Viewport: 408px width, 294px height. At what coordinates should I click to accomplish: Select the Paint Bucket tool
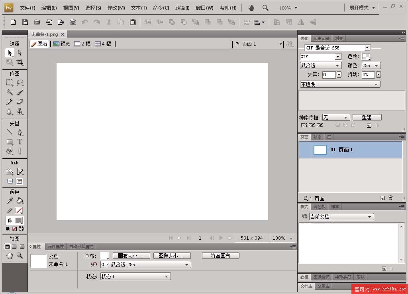click(x=20, y=201)
